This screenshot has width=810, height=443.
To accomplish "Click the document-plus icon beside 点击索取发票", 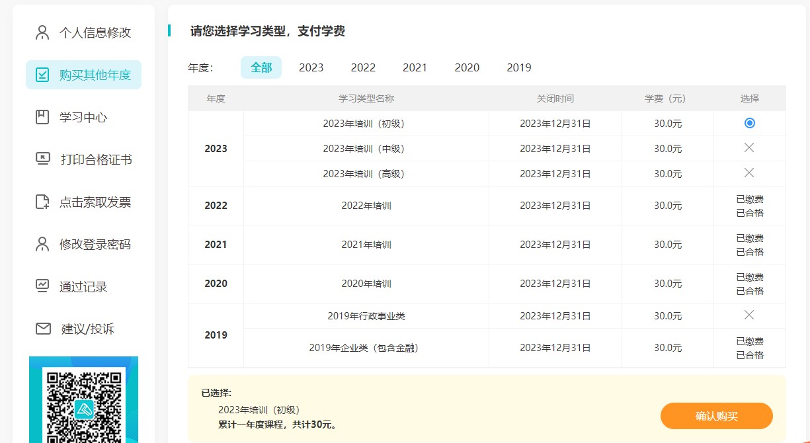I will (42, 202).
